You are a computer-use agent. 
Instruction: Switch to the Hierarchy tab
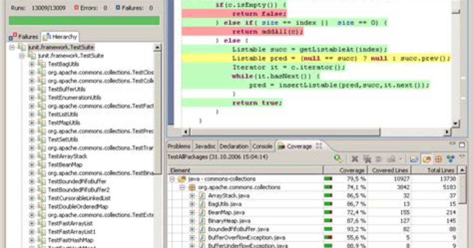[x=60, y=37]
